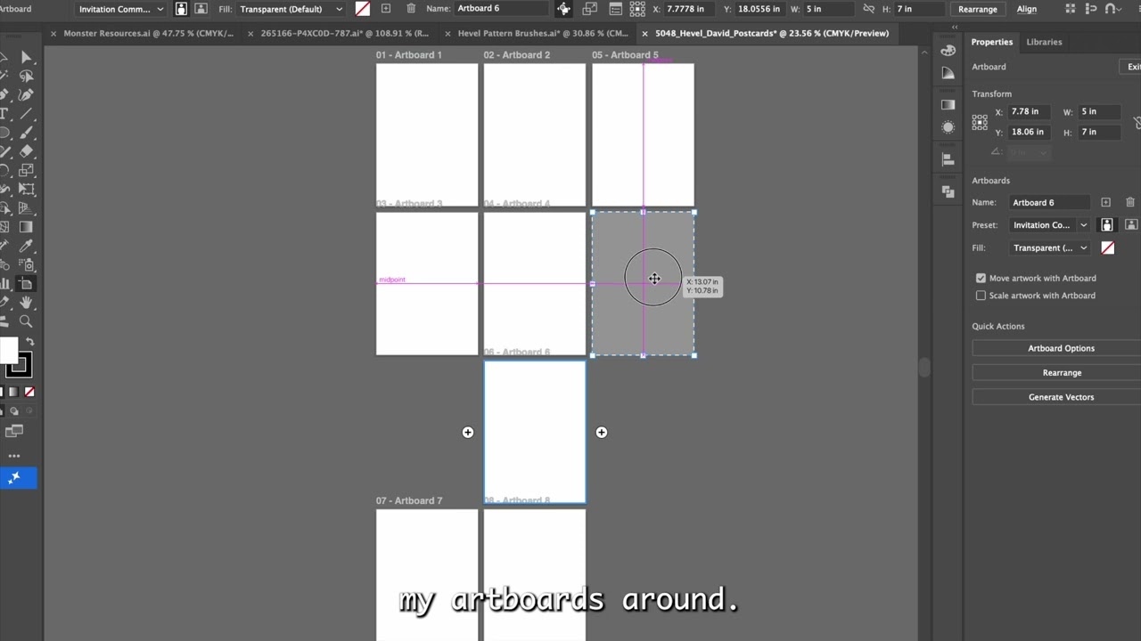Select the Eyedropper tool
Screen dimensions: 1141x641
click(26, 246)
